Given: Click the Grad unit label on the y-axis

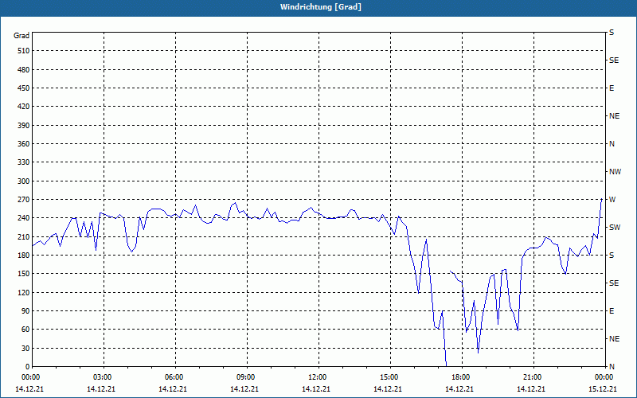Looking at the screenshot, I should (x=21, y=36).
